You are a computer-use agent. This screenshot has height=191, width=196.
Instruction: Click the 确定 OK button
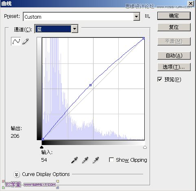click(x=174, y=16)
